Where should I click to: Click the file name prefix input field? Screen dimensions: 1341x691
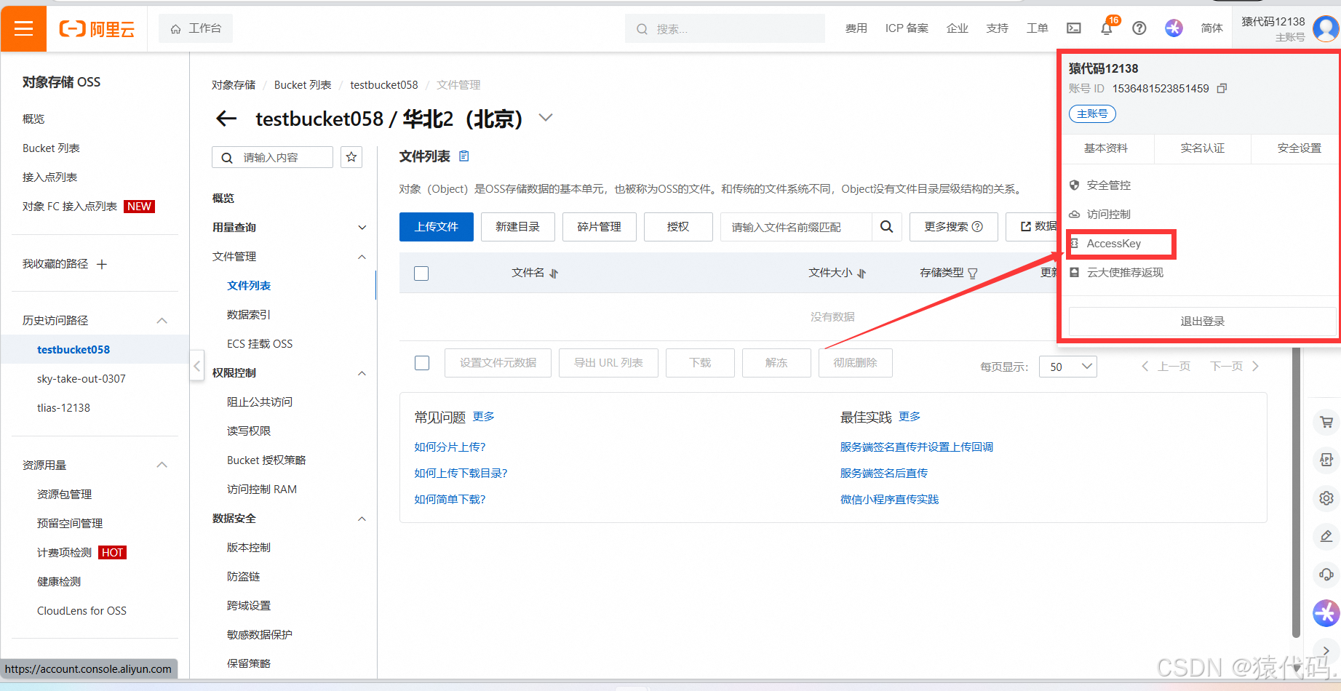point(796,227)
